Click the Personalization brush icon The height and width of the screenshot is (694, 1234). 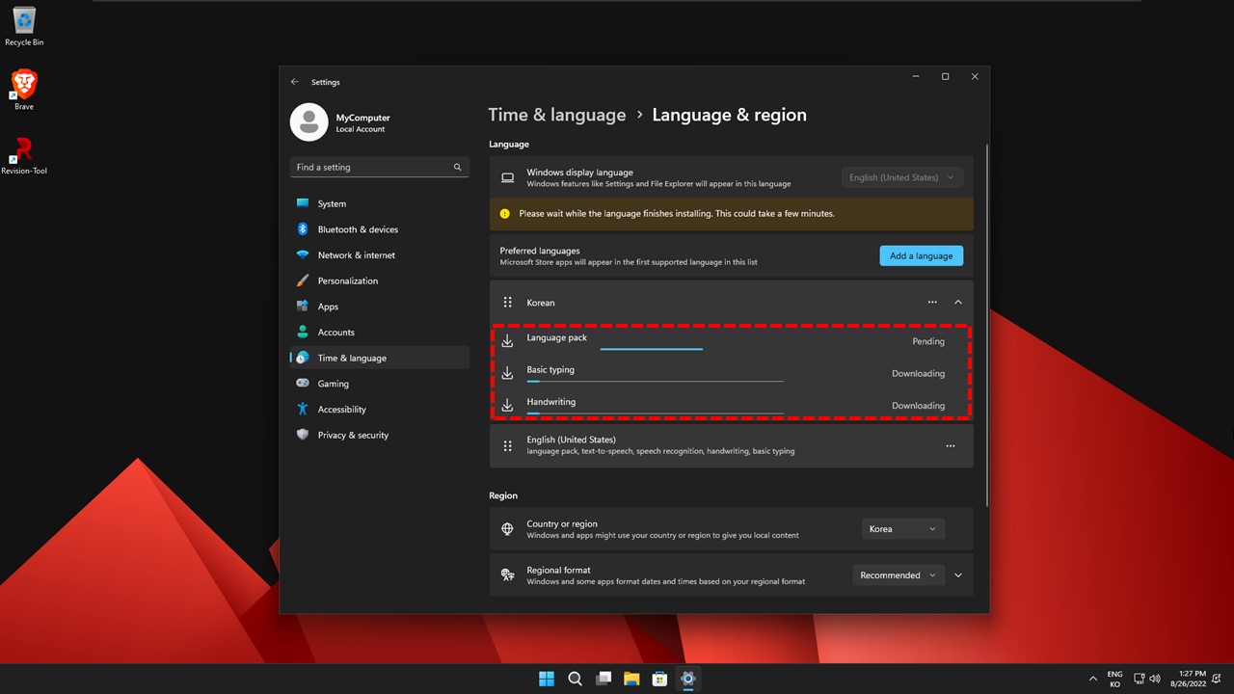[303, 280]
